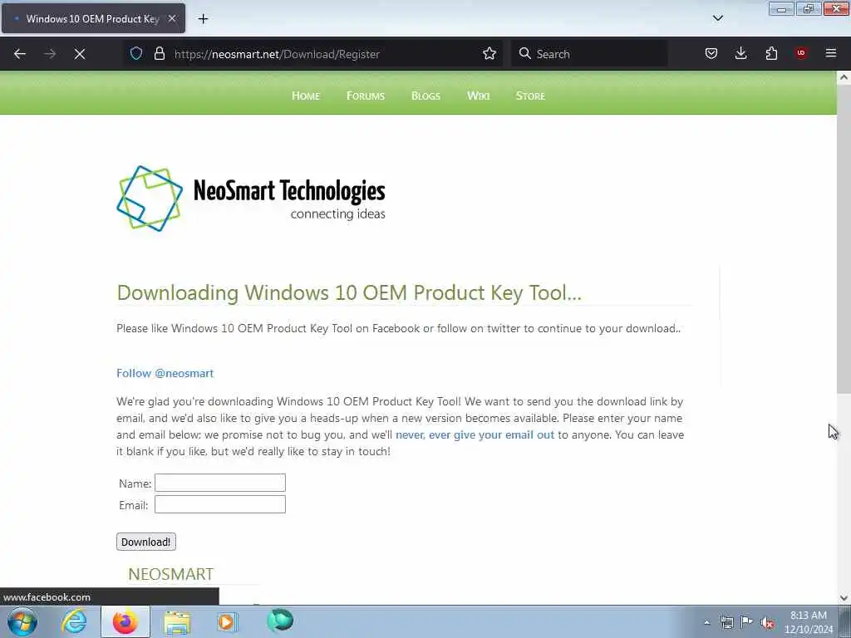Open the Blogs menu item
Image resolution: width=851 pixels, height=638 pixels.
pos(425,96)
